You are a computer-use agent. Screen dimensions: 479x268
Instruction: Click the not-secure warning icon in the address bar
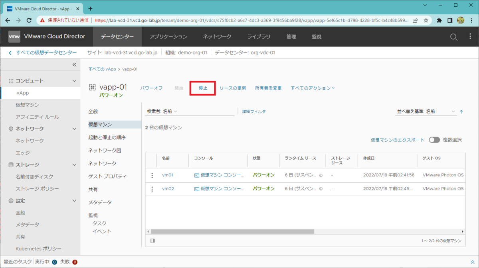tap(42, 20)
